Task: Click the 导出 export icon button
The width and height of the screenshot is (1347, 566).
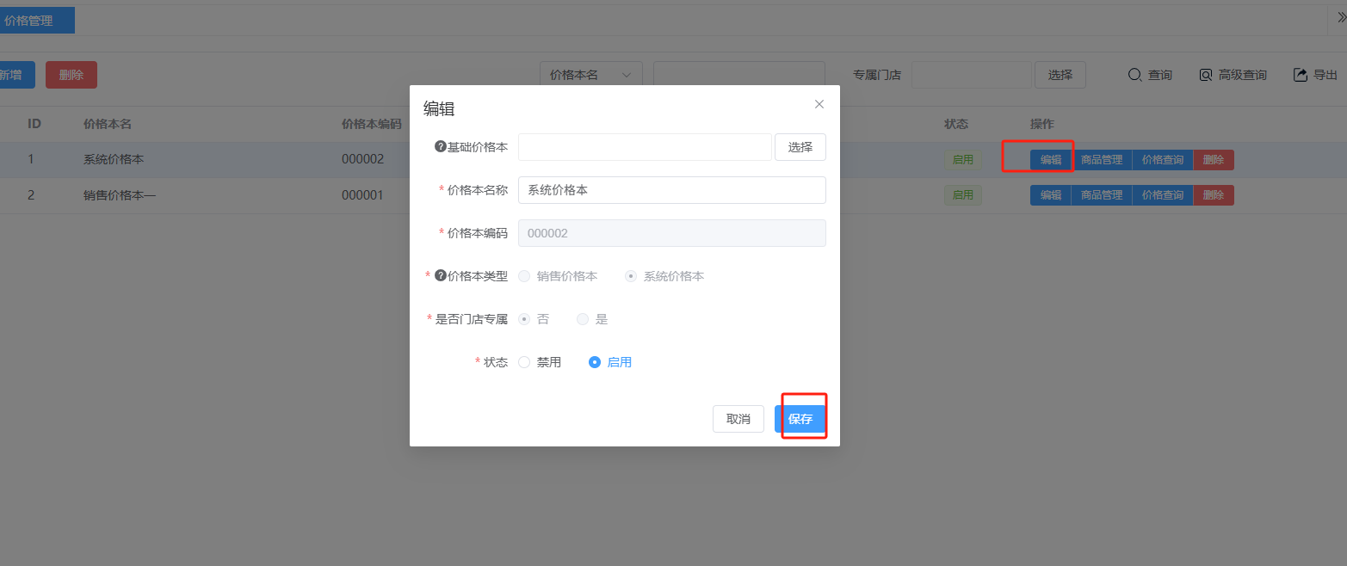Action: tap(1314, 75)
